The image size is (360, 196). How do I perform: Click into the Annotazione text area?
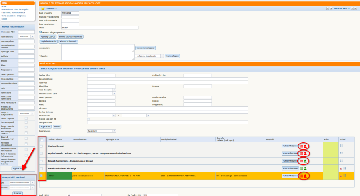(98, 48)
